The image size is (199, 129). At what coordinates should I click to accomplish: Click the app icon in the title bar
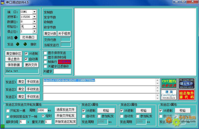coord(3,2)
